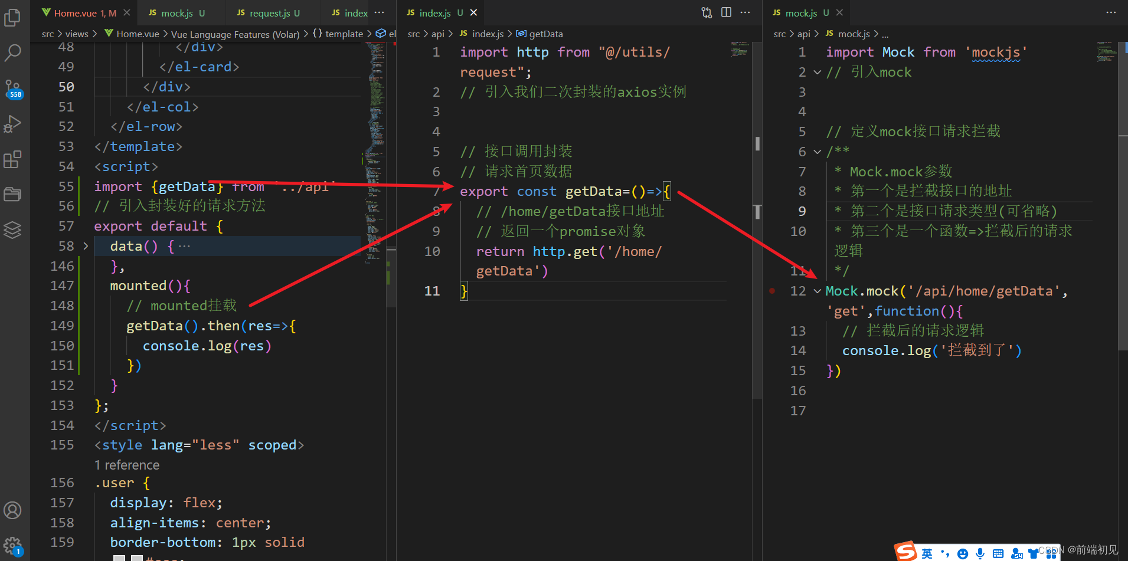Open the api breadcrumb in the right editor
1128x561 pixels.
(803, 34)
